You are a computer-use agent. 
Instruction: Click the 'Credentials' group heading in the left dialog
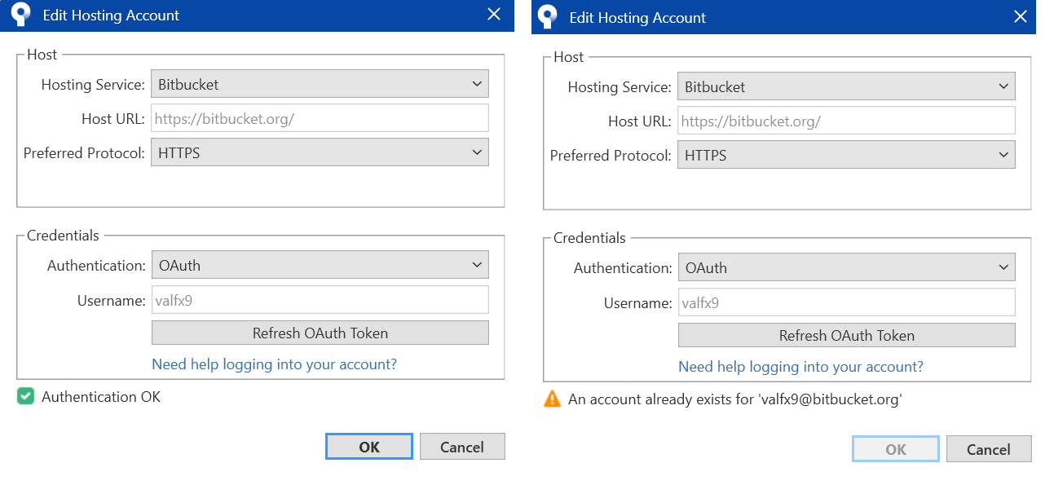63,236
